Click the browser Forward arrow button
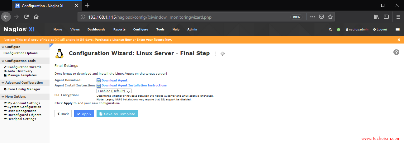This screenshot has width=404, height=143. pyautogui.click(x=16, y=17)
